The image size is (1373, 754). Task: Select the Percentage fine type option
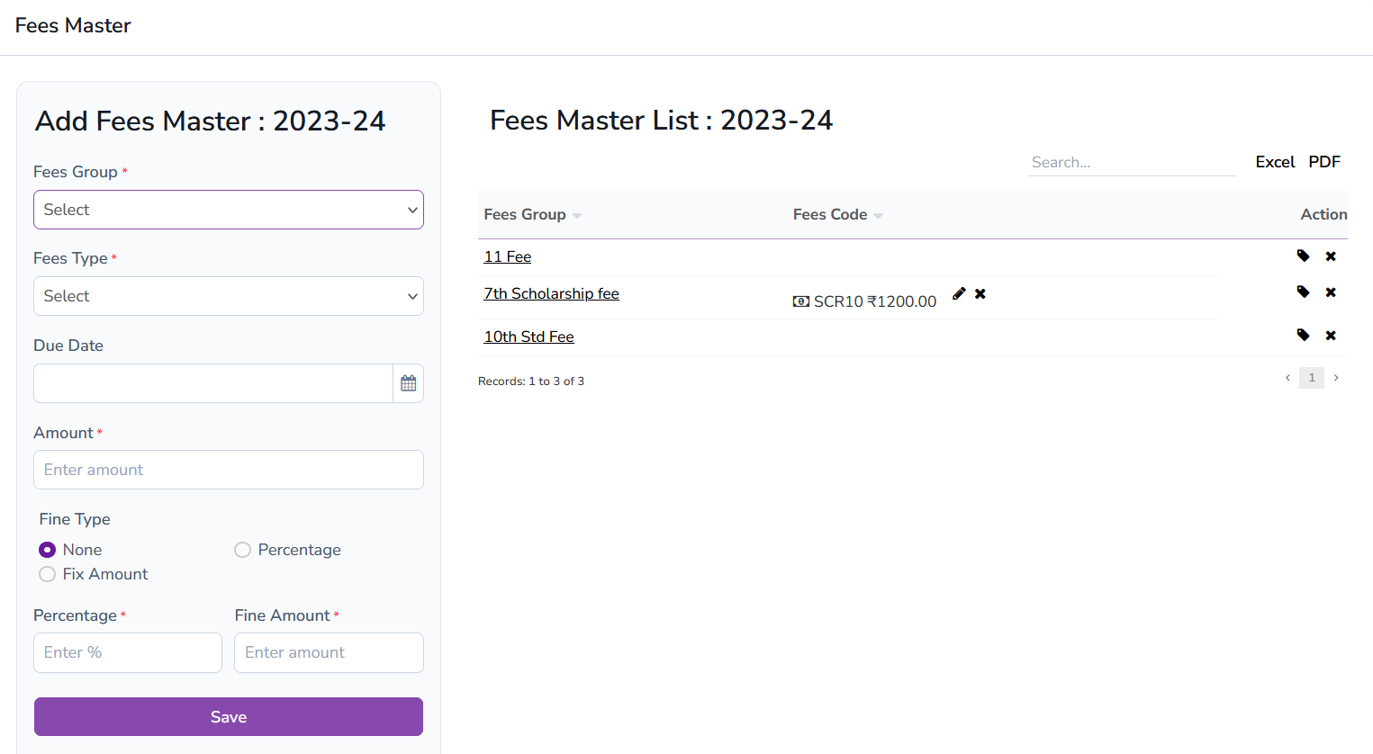[242, 549]
